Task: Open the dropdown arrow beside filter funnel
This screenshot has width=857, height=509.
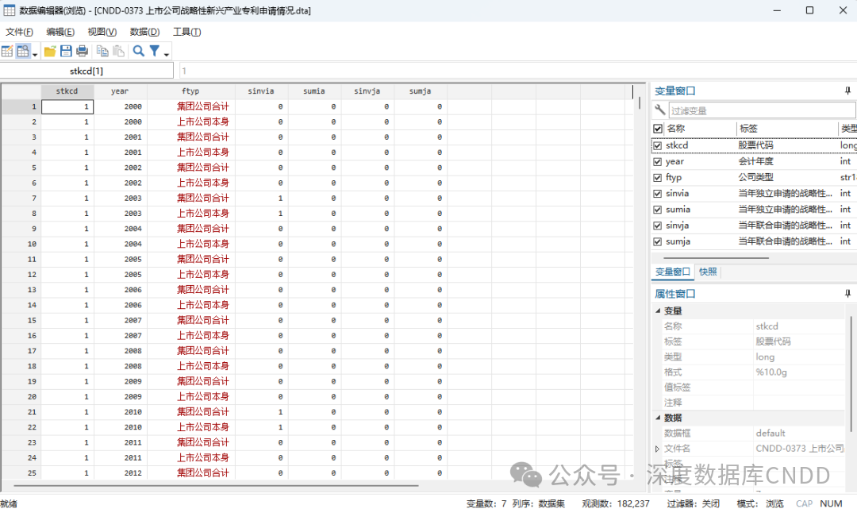Action: pyautogui.click(x=167, y=54)
